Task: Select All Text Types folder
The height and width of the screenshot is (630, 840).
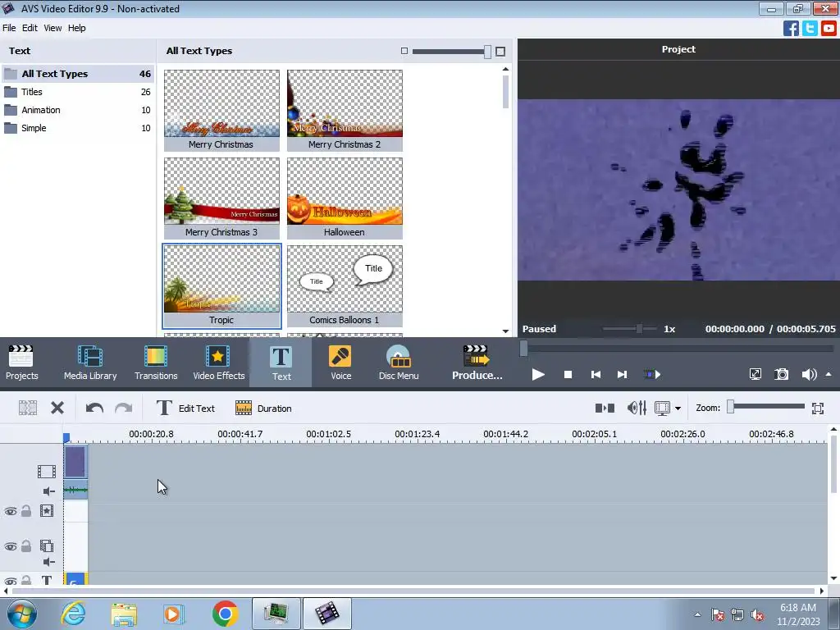Action: point(78,74)
